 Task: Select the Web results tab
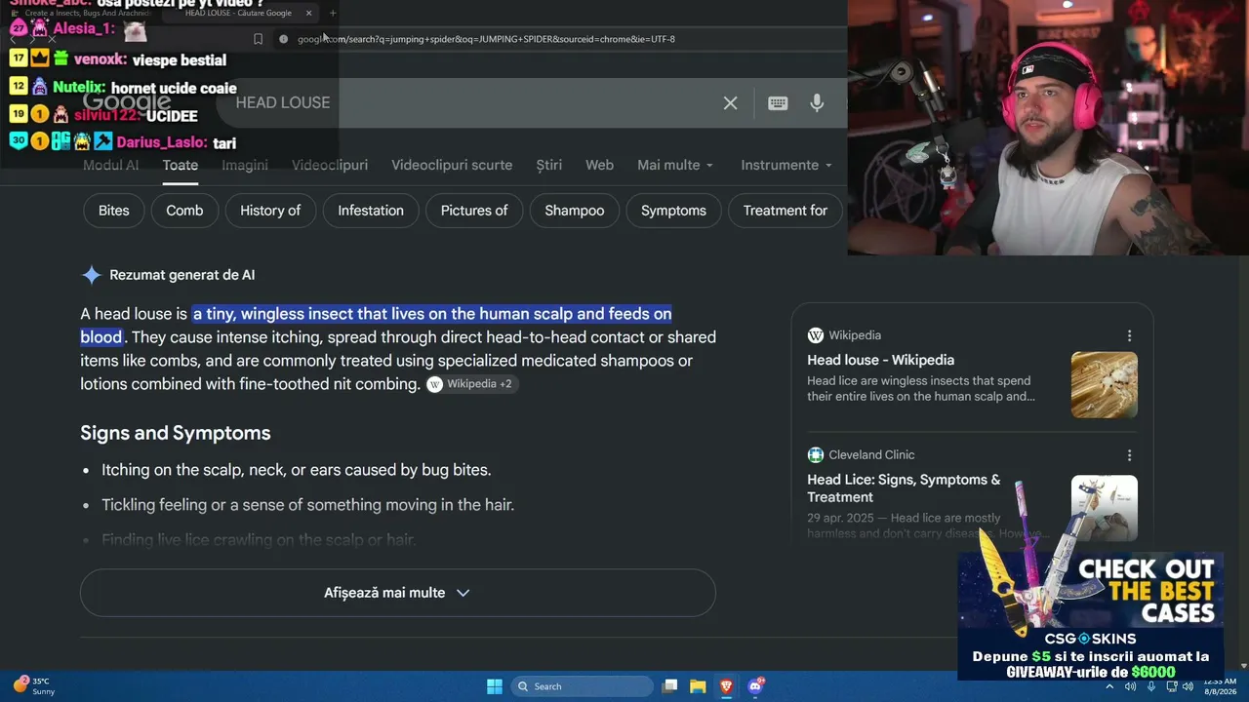tap(599, 165)
